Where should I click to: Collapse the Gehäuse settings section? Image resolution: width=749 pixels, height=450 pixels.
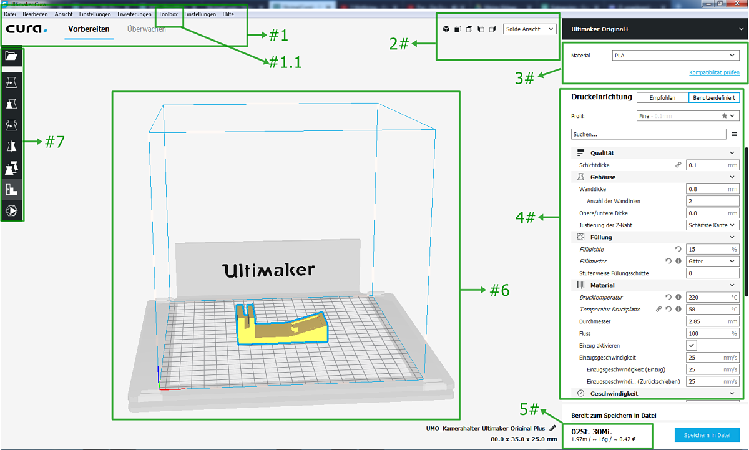tap(655, 177)
